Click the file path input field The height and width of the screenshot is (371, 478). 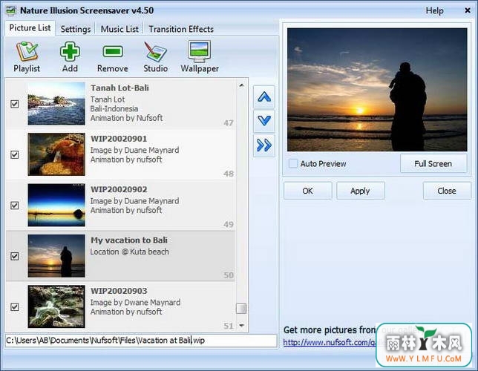(x=141, y=341)
